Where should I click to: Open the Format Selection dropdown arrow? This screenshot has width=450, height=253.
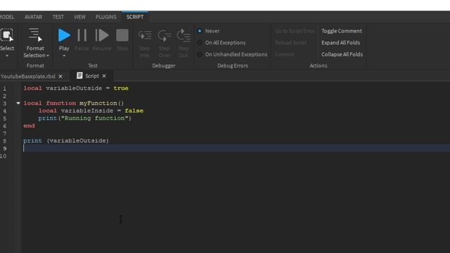click(48, 56)
